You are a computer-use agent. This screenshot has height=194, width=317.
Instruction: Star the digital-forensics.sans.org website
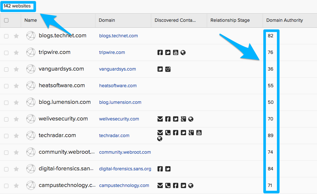pos(16,169)
